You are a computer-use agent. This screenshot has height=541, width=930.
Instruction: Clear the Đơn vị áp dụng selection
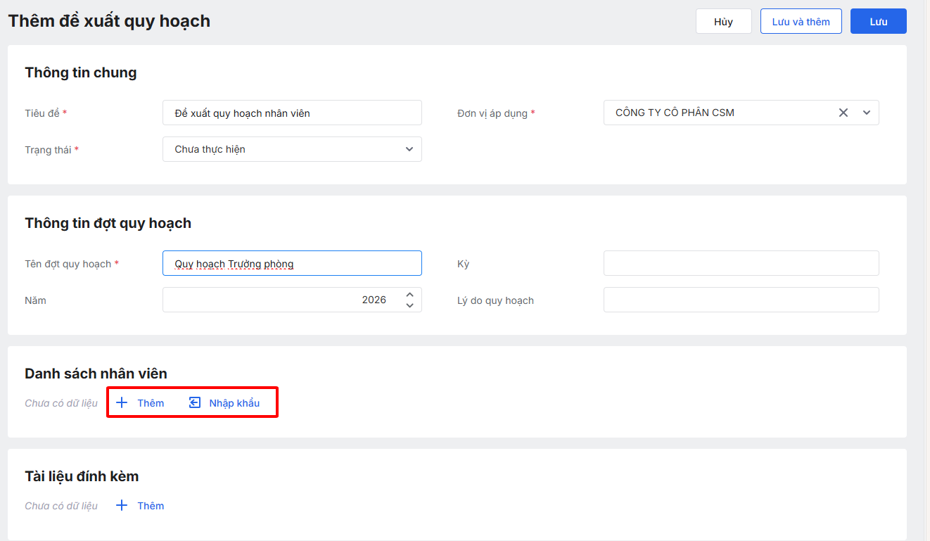[843, 113]
